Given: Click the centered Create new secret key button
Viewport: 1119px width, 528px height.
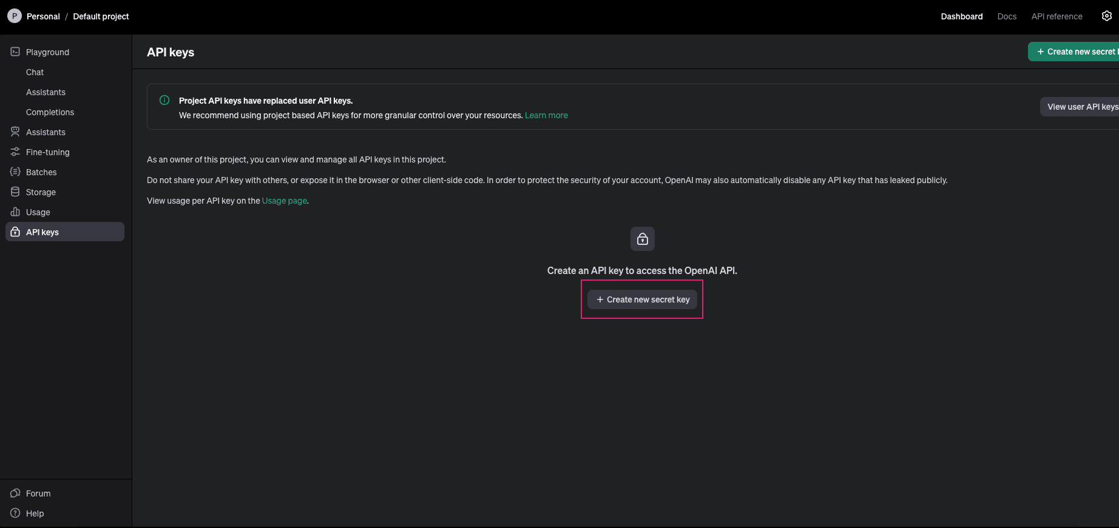Looking at the screenshot, I should click(642, 299).
